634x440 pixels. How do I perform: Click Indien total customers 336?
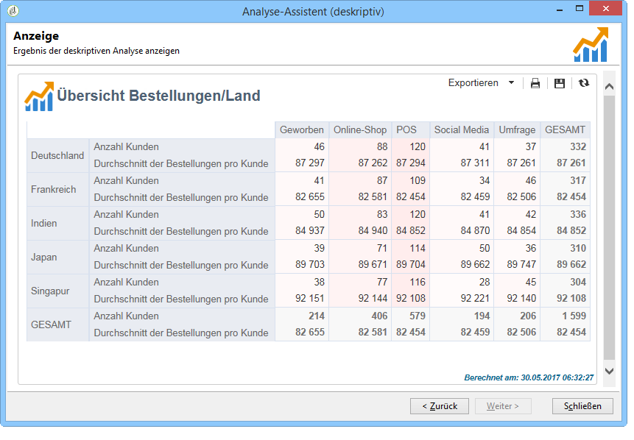pos(578,215)
